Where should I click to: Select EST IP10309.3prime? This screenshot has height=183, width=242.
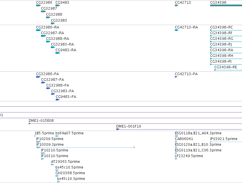tap(86, 147)
